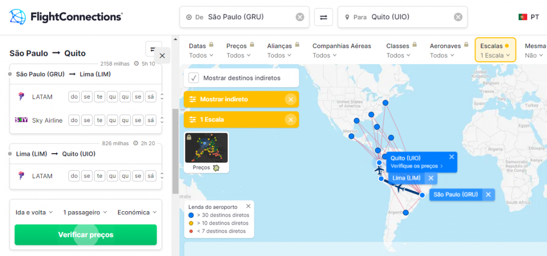
Task: Remove the Lima (LIM) map label
Action: point(431,178)
